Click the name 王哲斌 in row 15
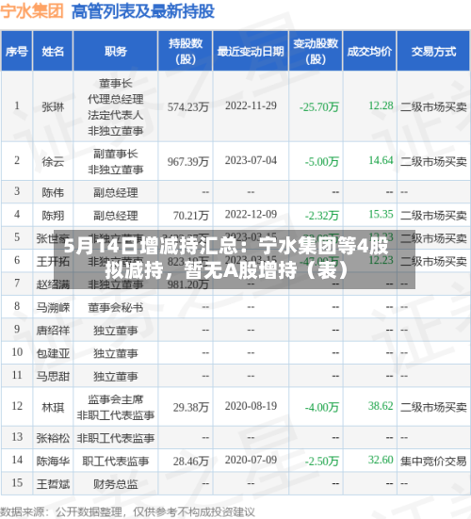The height and width of the screenshot is (519, 471). point(53,484)
